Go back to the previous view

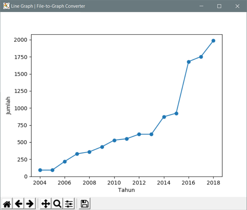(18, 204)
